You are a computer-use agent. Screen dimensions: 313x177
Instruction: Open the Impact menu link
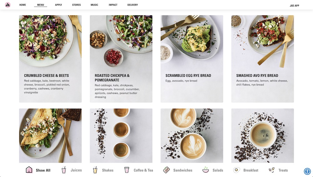tap(113, 5)
